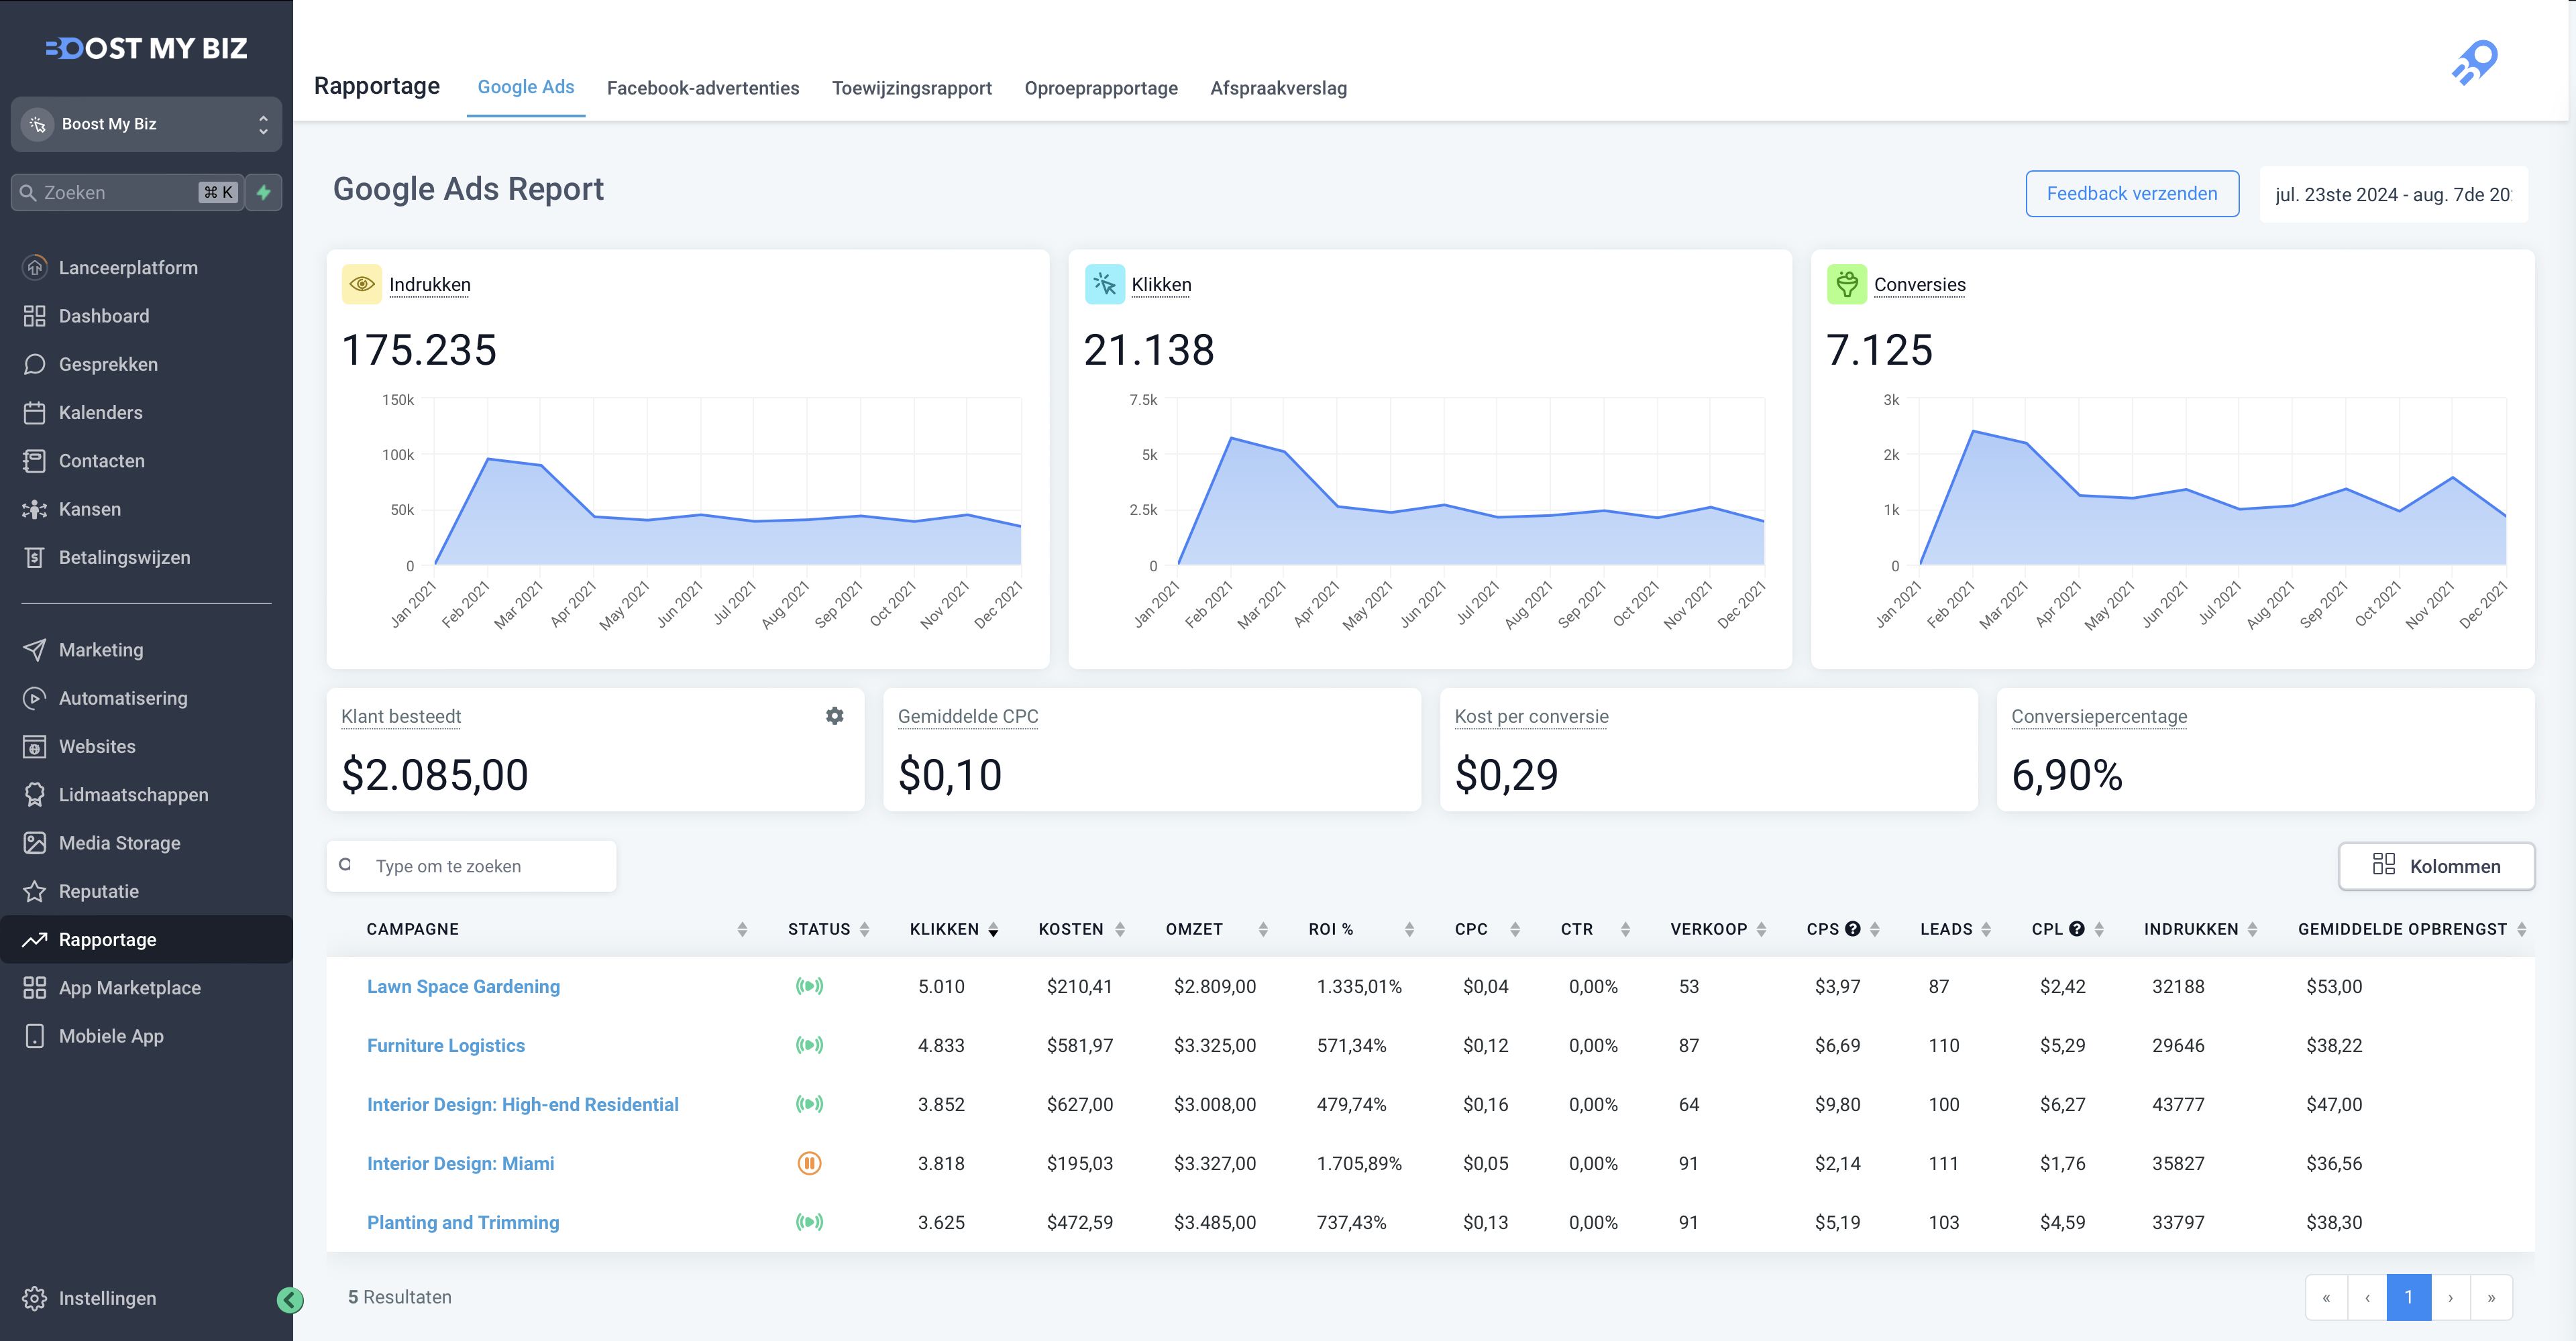Click the green lightning bolt quick action icon
Viewport: 2576px width, 1341px height.
264,193
